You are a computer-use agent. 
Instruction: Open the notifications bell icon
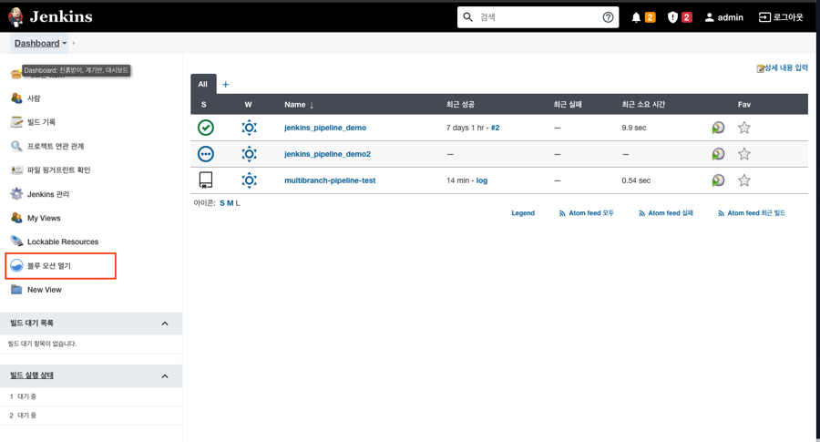pos(636,17)
